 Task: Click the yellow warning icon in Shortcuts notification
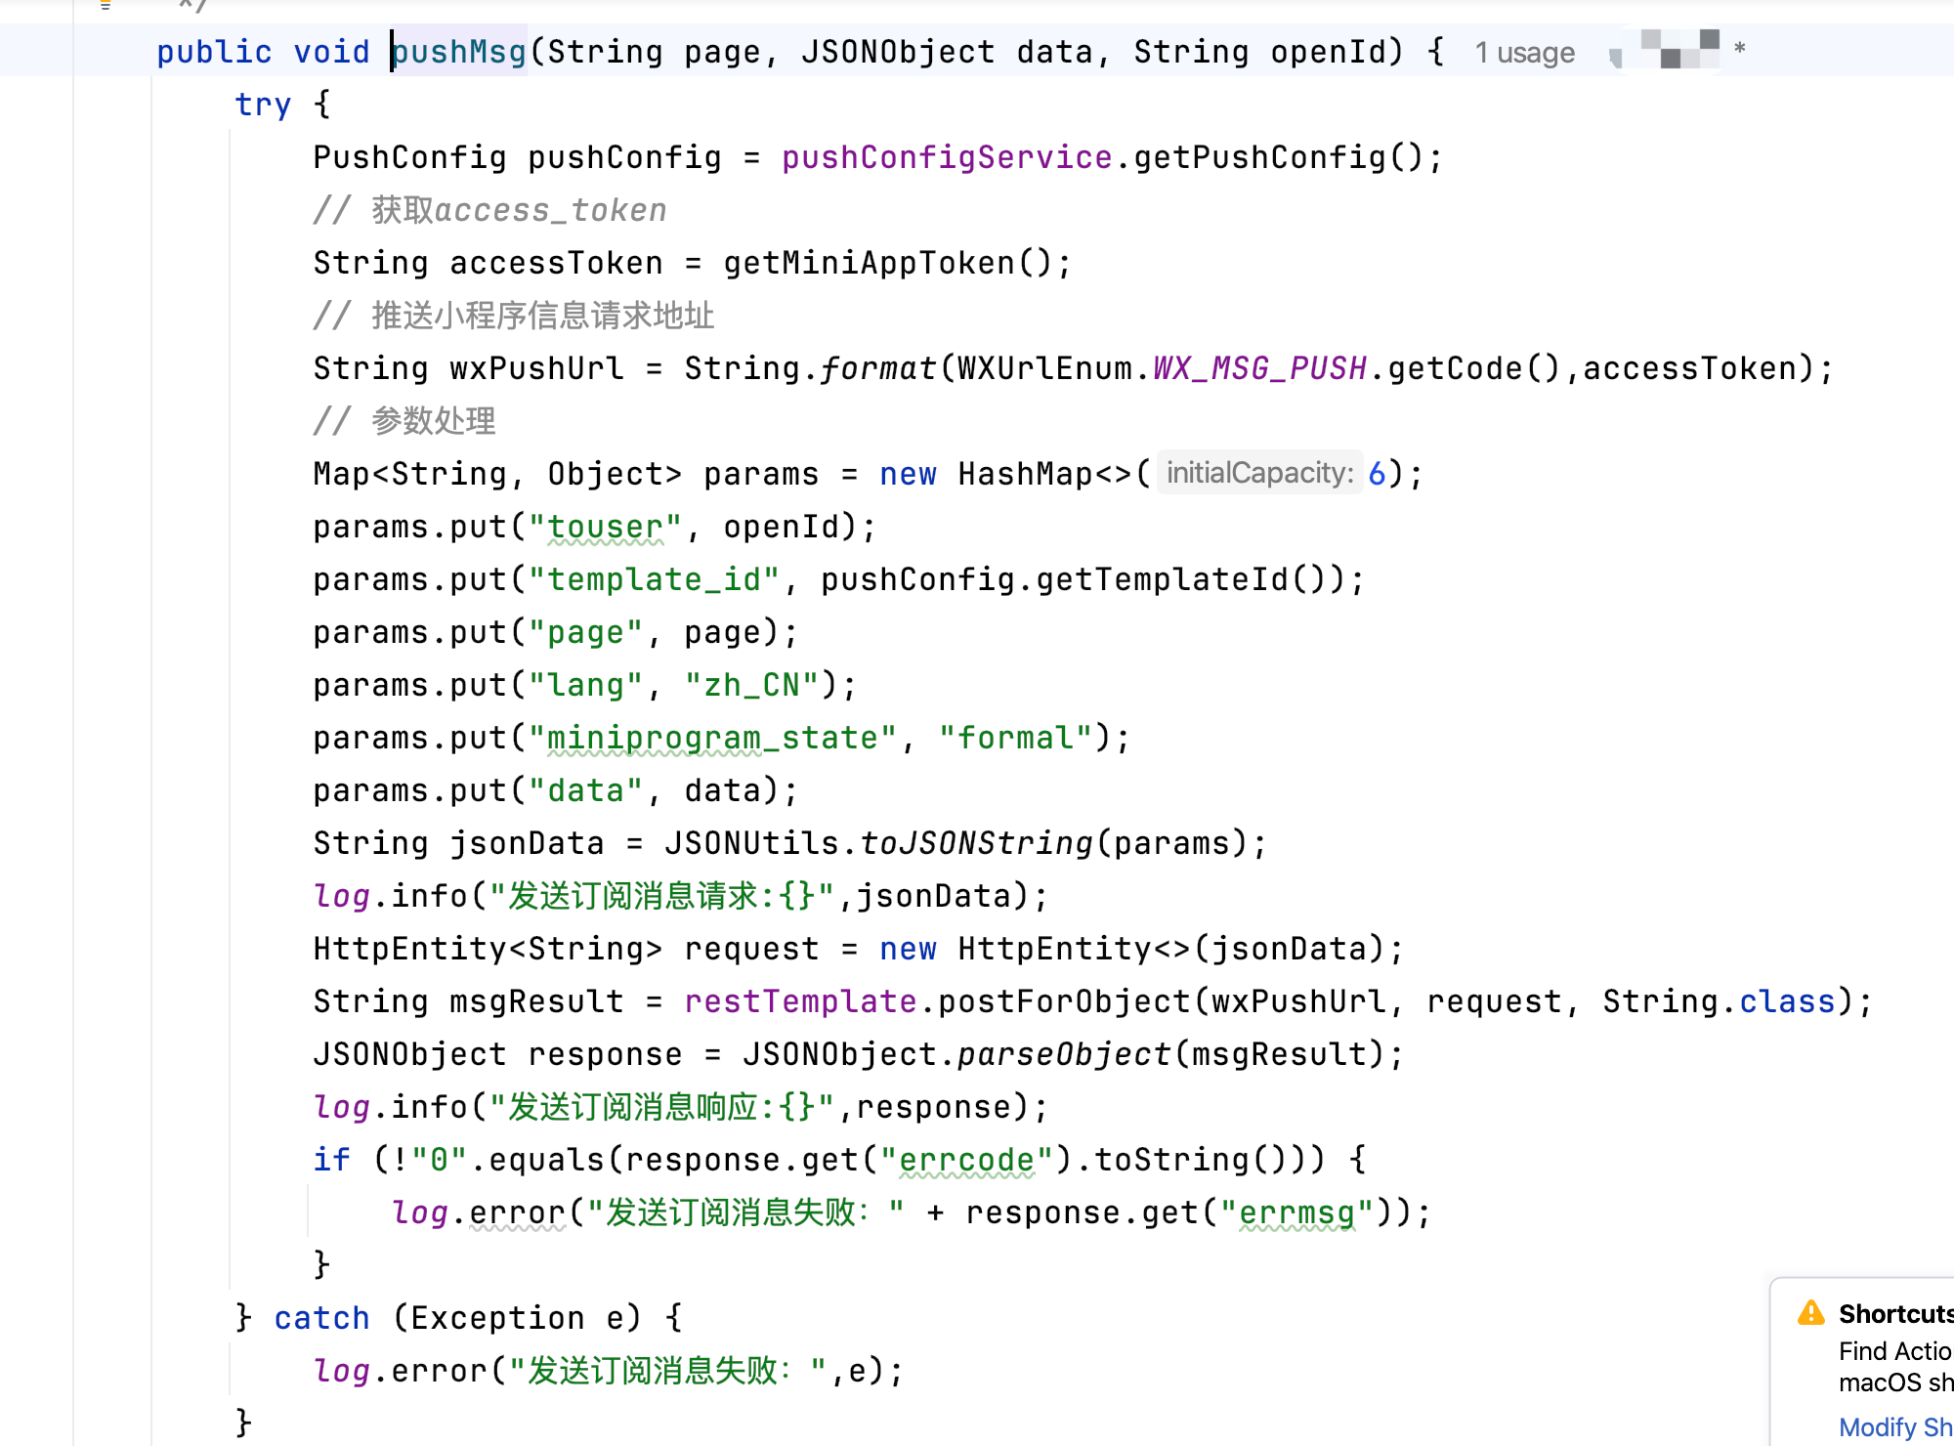[1810, 1313]
